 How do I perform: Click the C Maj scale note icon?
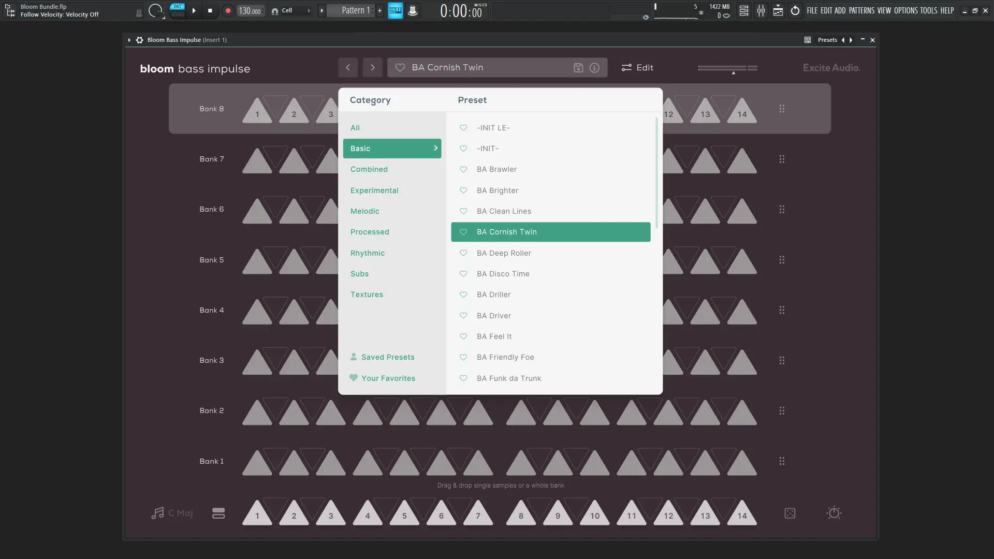(158, 513)
